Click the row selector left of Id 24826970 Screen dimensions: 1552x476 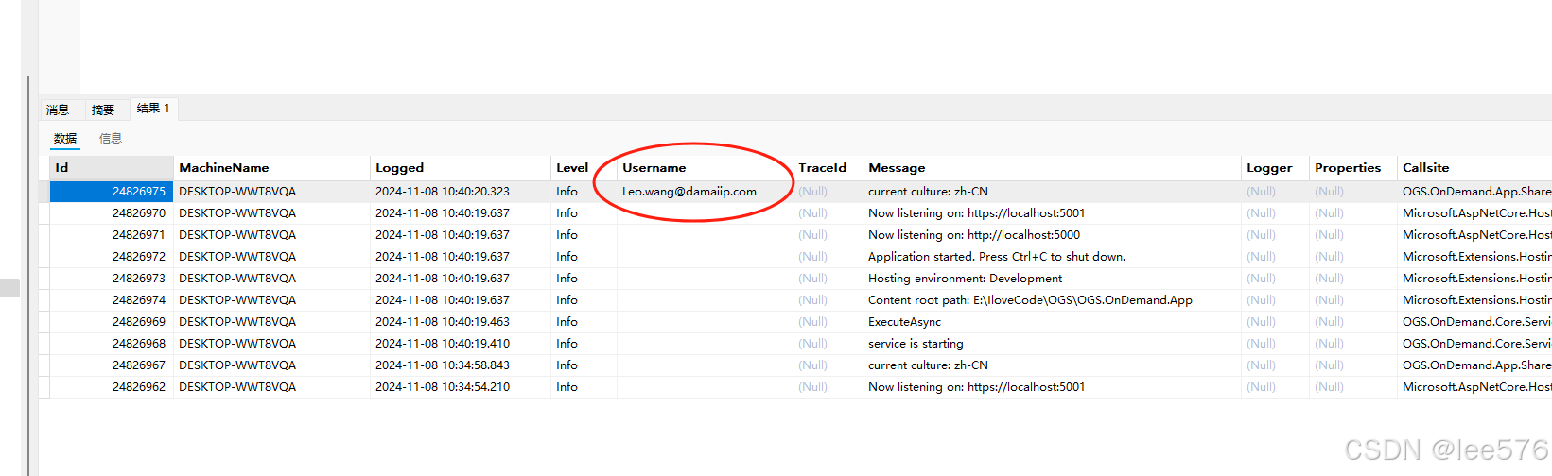[44, 213]
